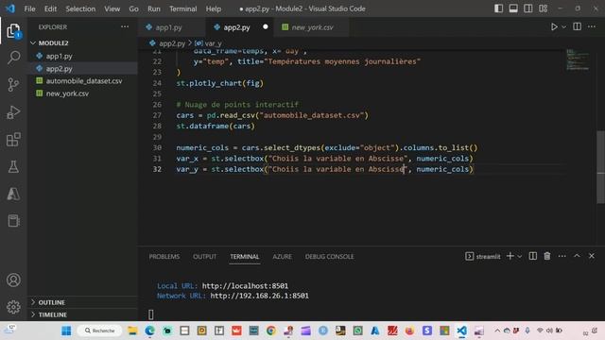Switch to the PROBLEMS panel tab
The width and height of the screenshot is (605, 340).
tap(164, 256)
